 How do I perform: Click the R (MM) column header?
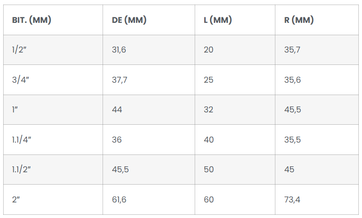click(x=299, y=20)
